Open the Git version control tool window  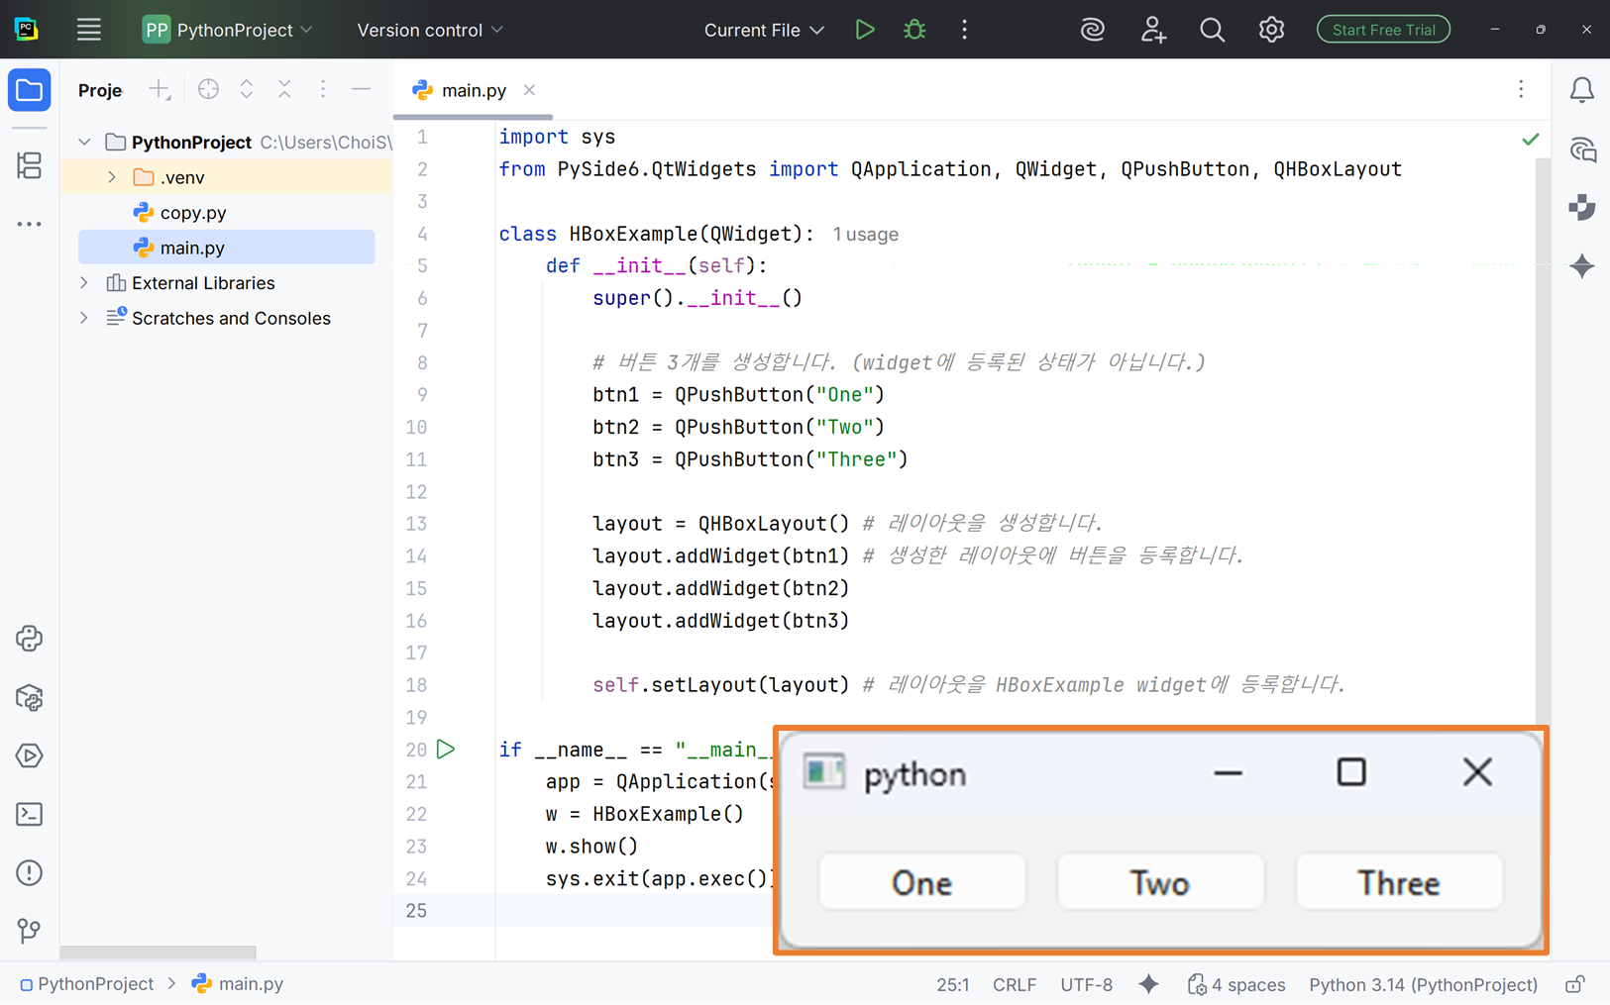(x=30, y=931)
